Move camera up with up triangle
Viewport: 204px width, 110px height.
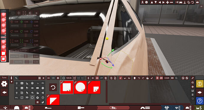(x=152, y=2)
